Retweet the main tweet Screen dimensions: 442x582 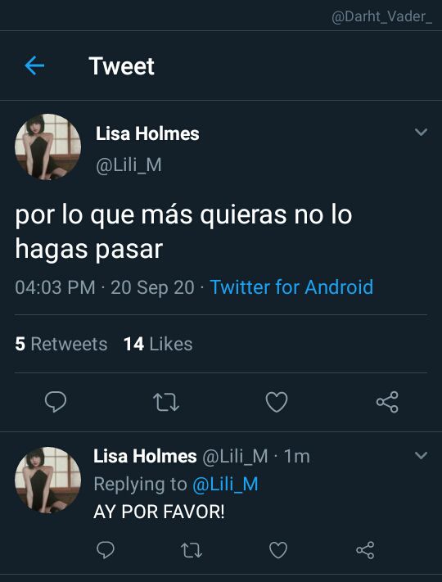(166, 403)
